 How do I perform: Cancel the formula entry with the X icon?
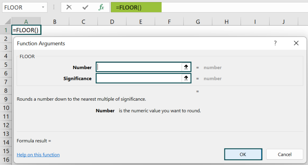69,7
